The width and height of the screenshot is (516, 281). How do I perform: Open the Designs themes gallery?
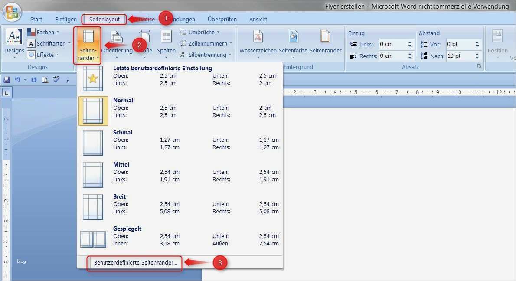tap(14, 43)
